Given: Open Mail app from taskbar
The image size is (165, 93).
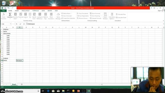Looking at the screenshot, I should 58,91.
